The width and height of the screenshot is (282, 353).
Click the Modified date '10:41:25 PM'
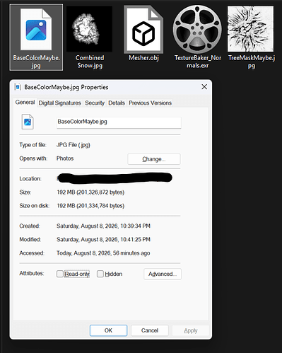point(135,239)
